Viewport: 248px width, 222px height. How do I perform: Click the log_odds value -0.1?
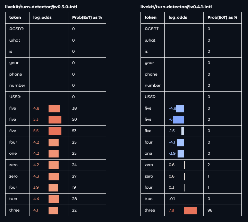[x=171, y=199]
